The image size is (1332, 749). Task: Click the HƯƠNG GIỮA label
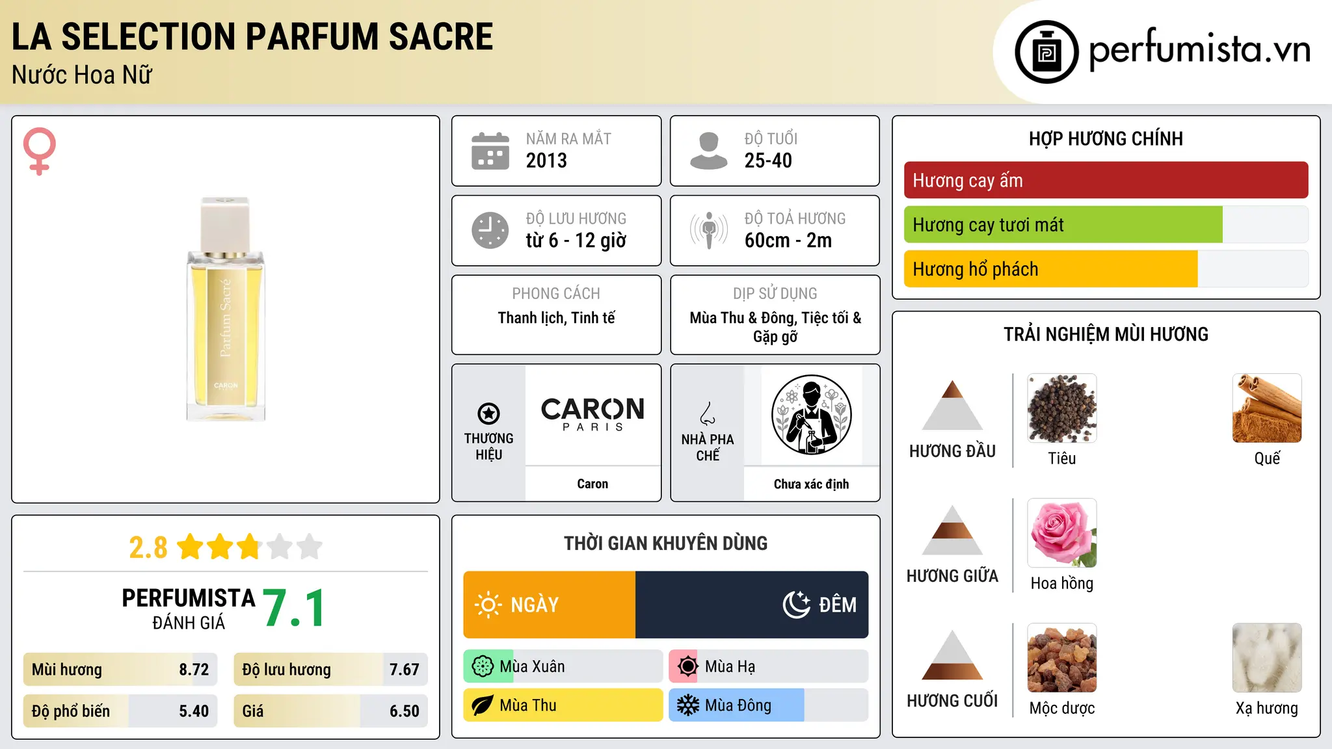coord(952,576)
